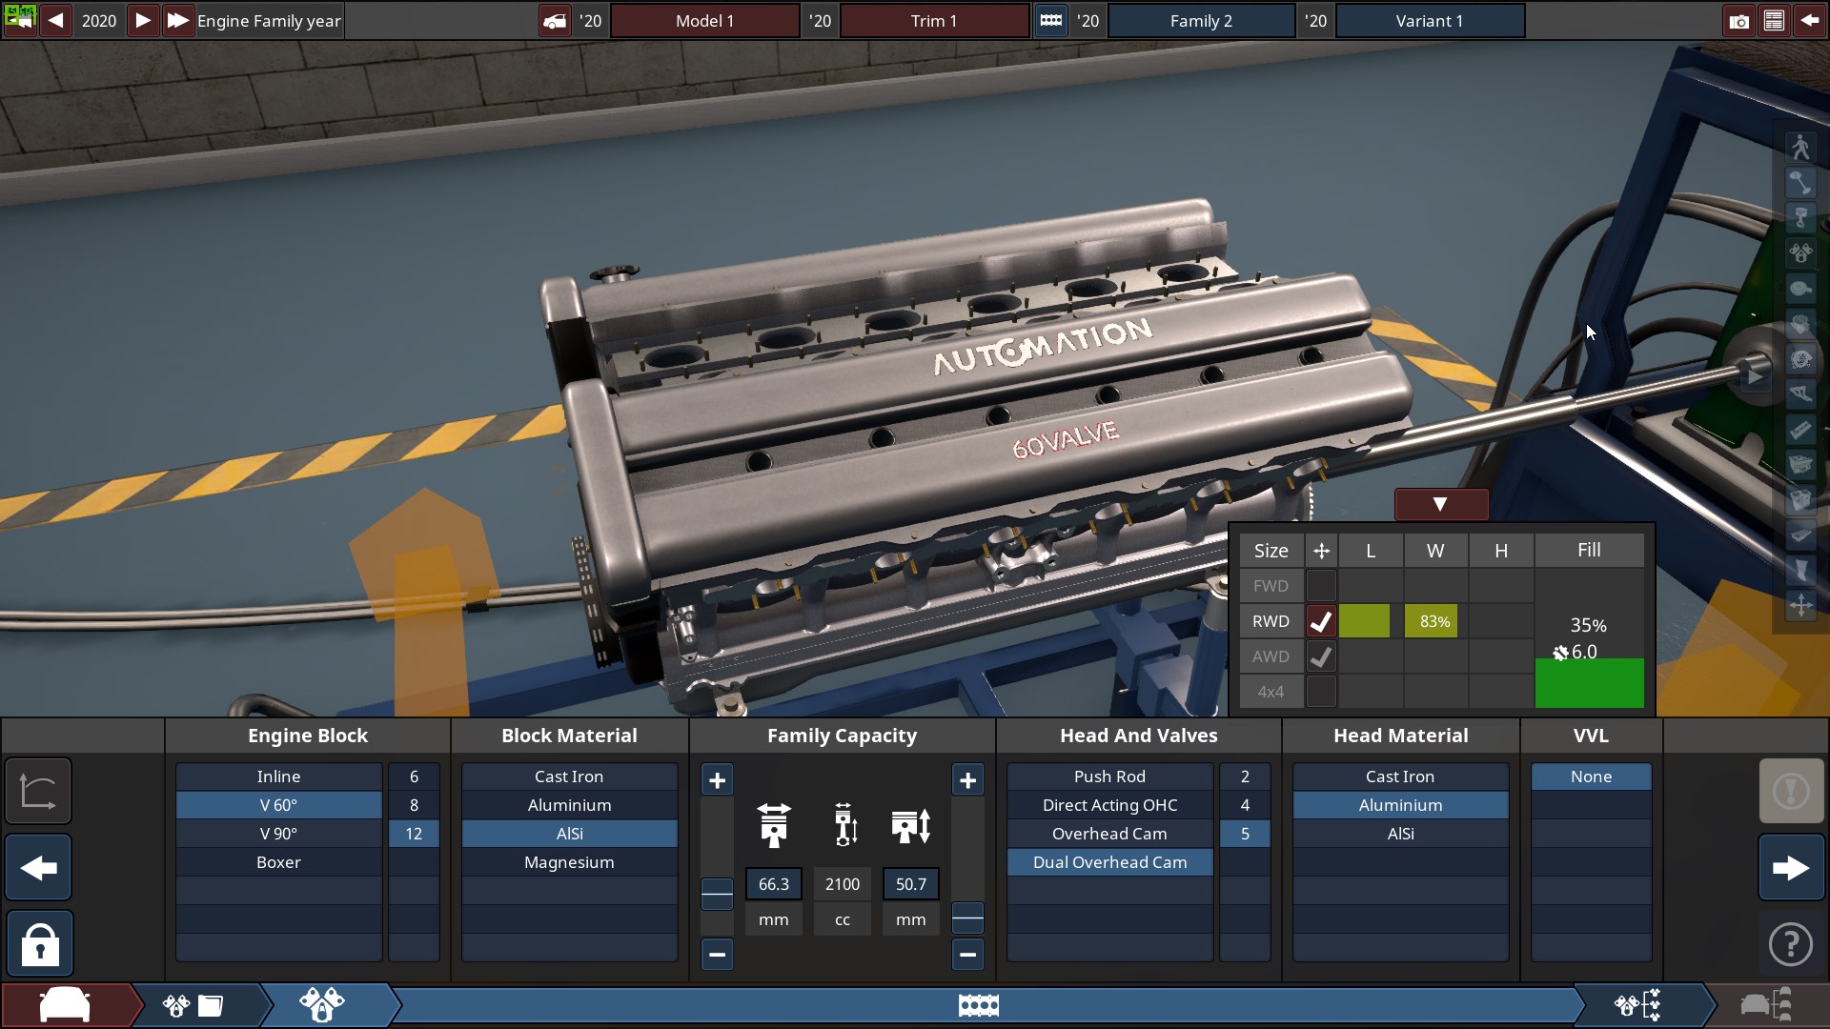This screenshot has height=1029, width=1830.
Task: Select the move arrows icon in sidebar
Action: click(x=1800, y=605)
